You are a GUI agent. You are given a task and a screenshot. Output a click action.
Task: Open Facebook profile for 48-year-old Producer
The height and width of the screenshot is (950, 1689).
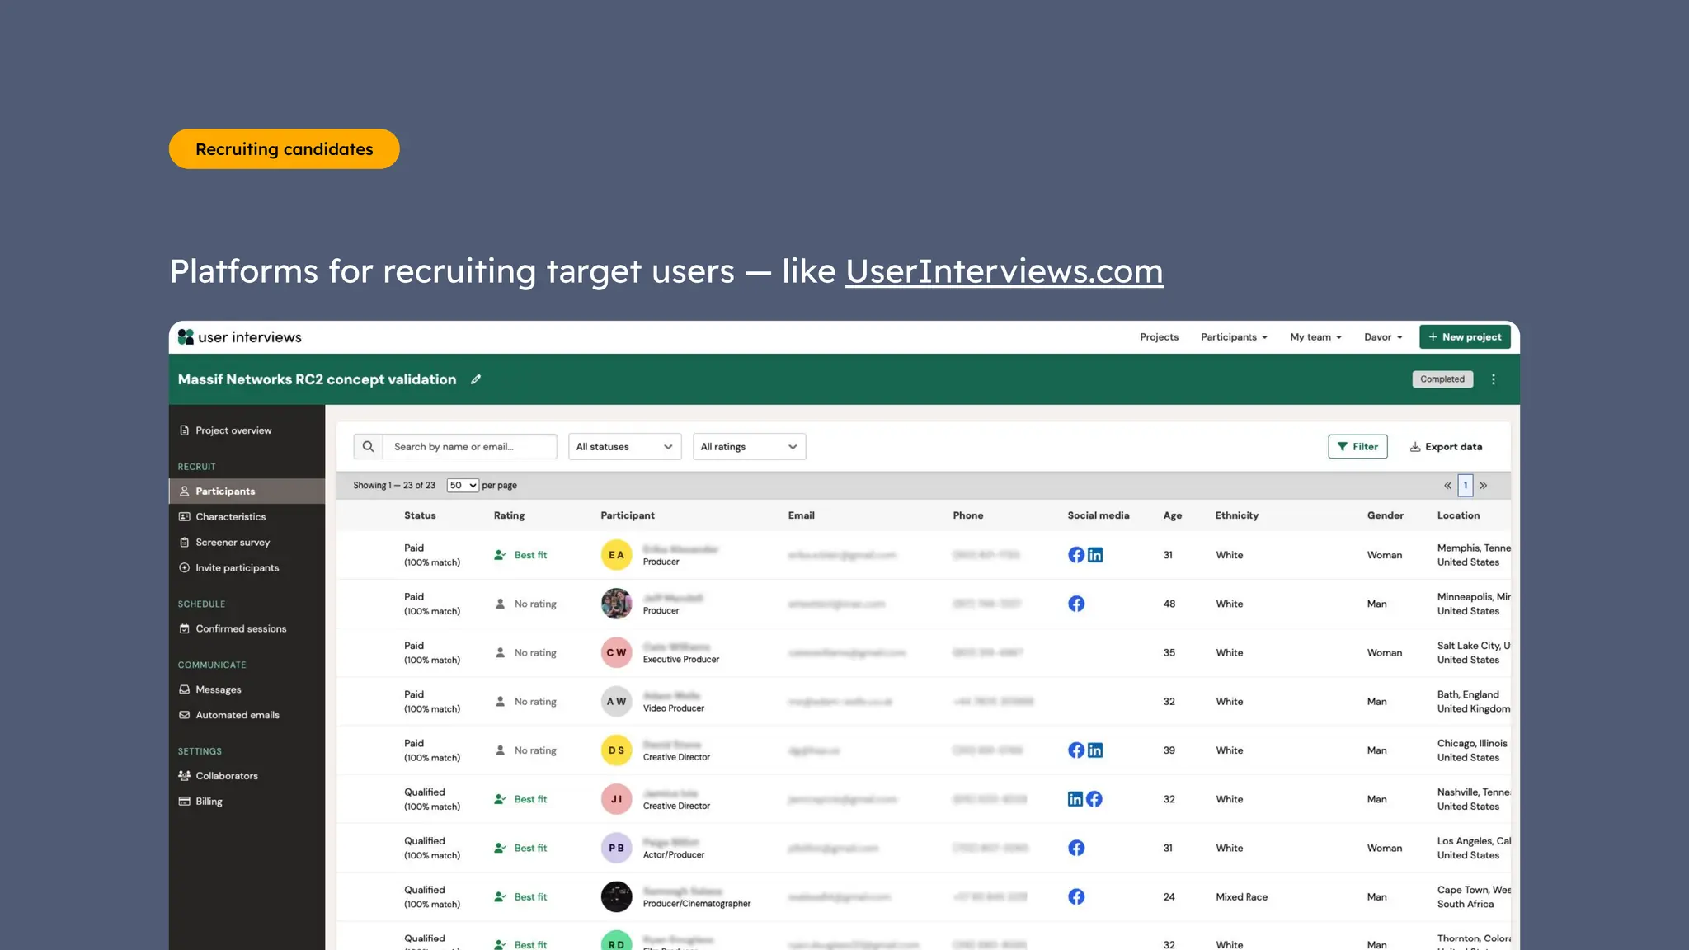[x=1076, y=604]
